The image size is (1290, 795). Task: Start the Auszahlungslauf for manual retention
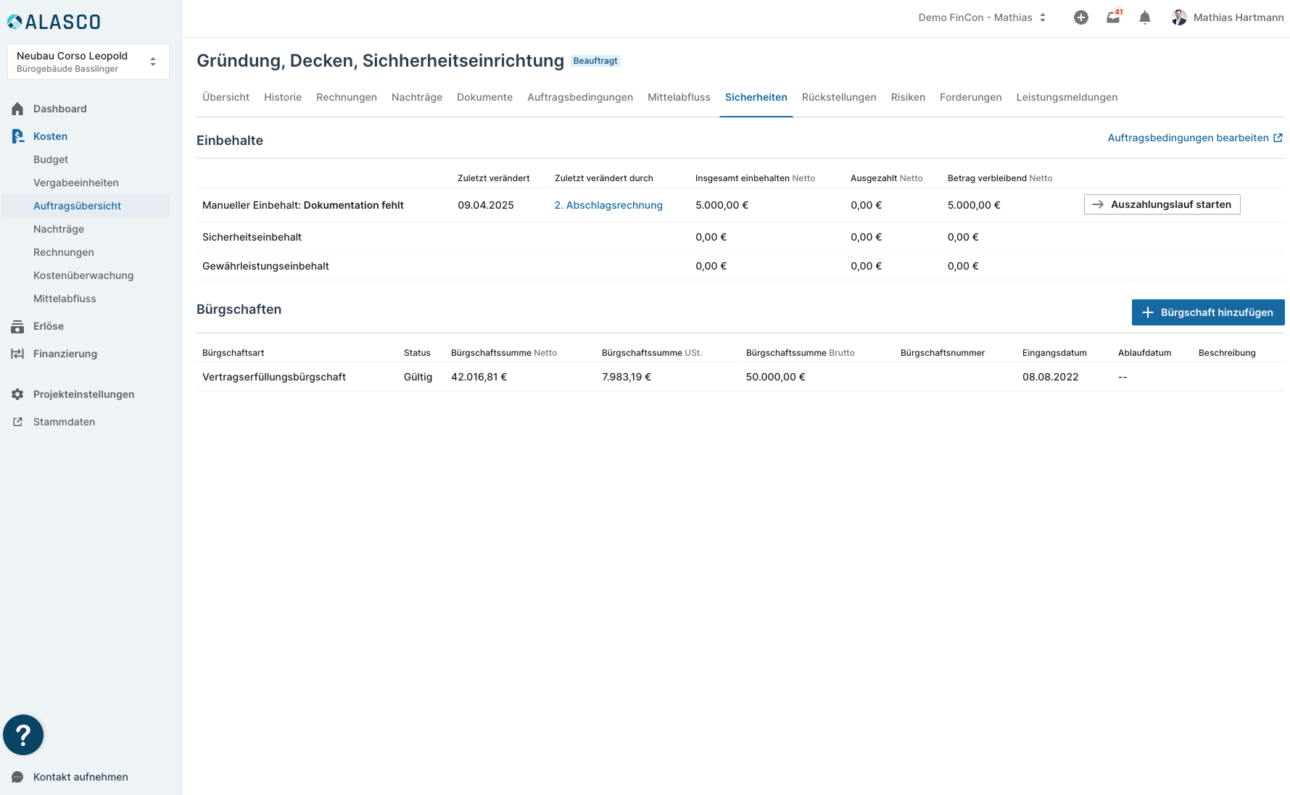coord(1162,205)
